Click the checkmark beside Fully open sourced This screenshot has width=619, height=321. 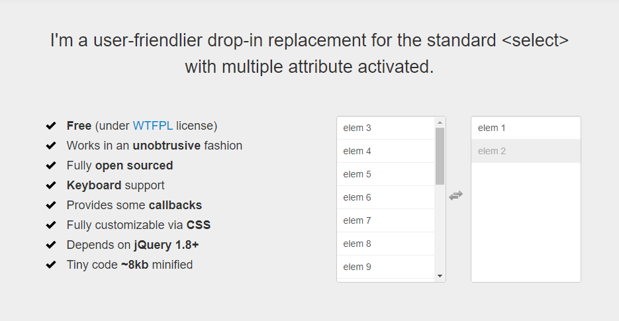pyautogui.click(x=51, y=165)
